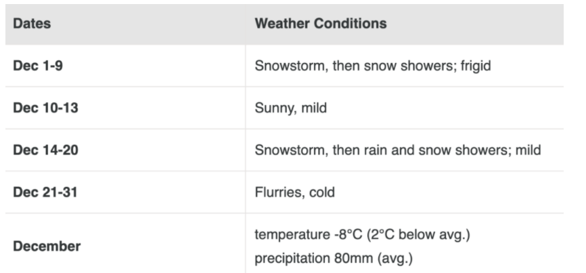Click the word 'frigid' in first row
Viewport: 586px width, 273px height.
click(x=476, y=66)
